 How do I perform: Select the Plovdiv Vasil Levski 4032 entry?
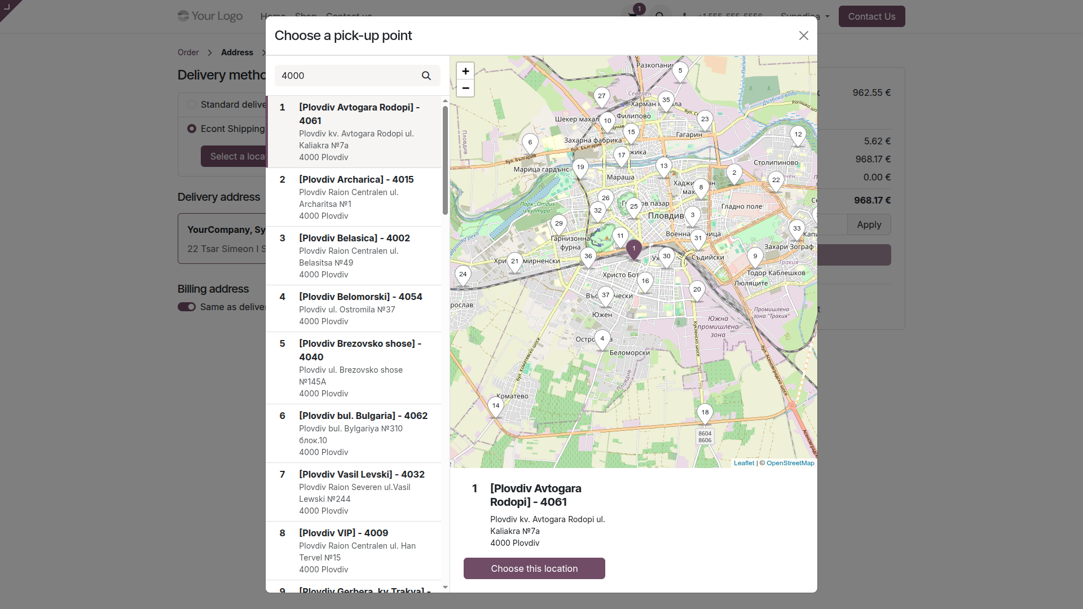354,492
